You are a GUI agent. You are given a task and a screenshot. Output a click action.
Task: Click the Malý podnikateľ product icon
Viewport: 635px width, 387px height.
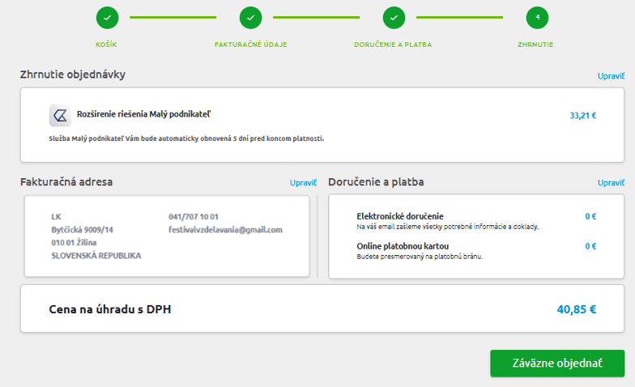click(60, 116)
